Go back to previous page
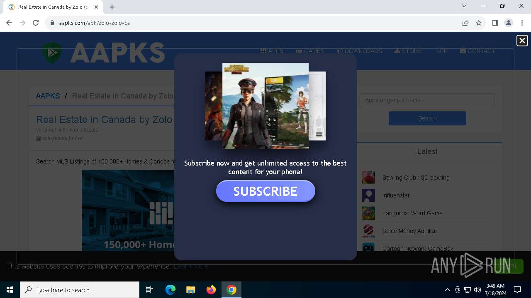Screen dimensions: 531x298 coord(9,23)
